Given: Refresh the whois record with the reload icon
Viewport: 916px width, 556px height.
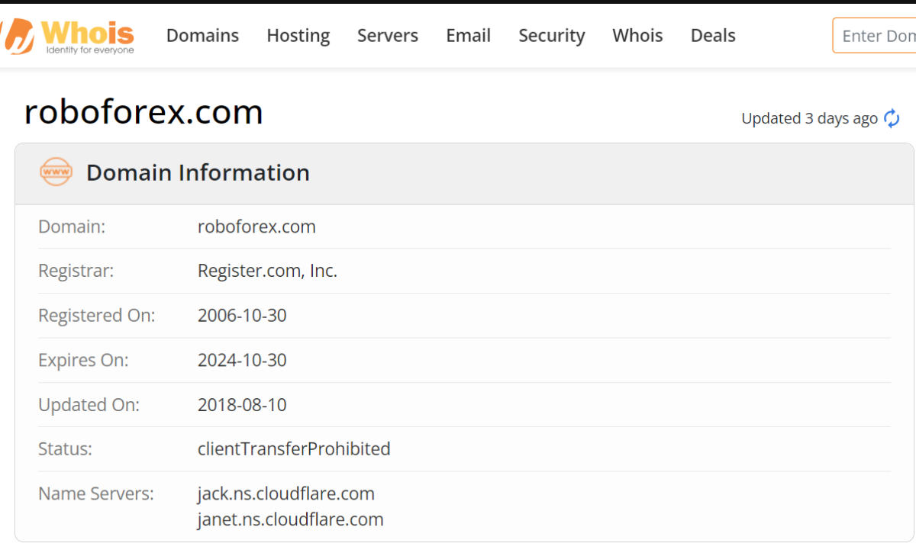Looking at the screenshot, I should point(892,118).
